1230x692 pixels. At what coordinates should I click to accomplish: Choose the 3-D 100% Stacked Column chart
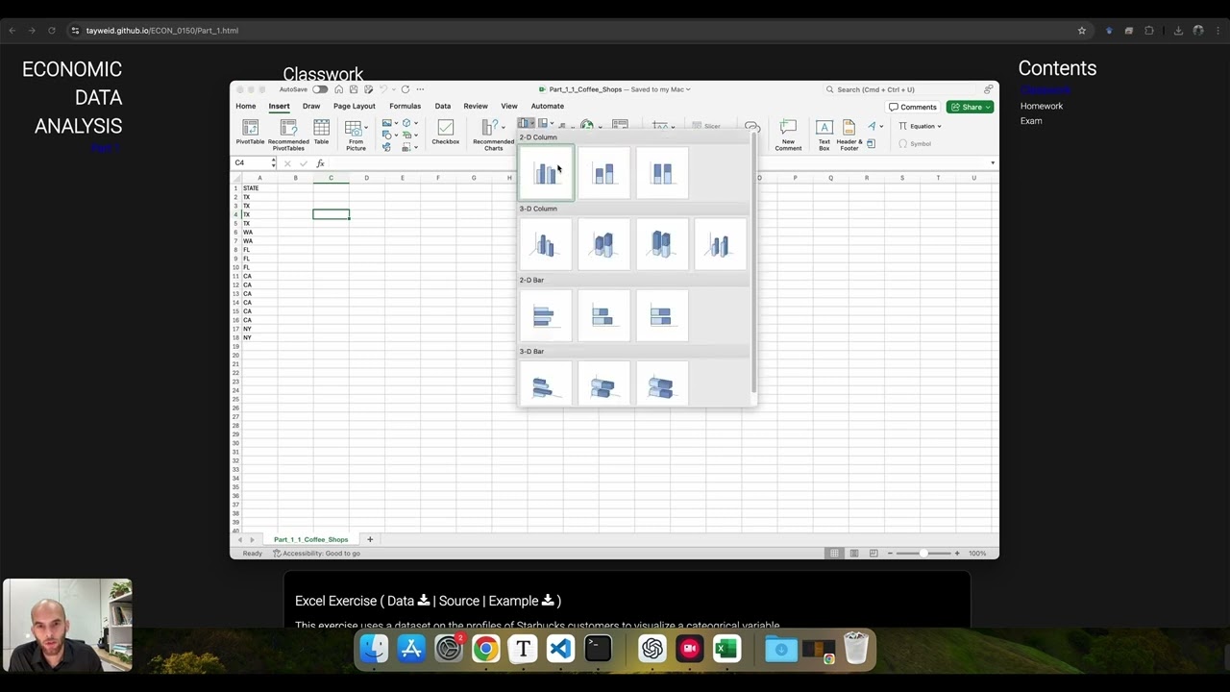(661, 244)
